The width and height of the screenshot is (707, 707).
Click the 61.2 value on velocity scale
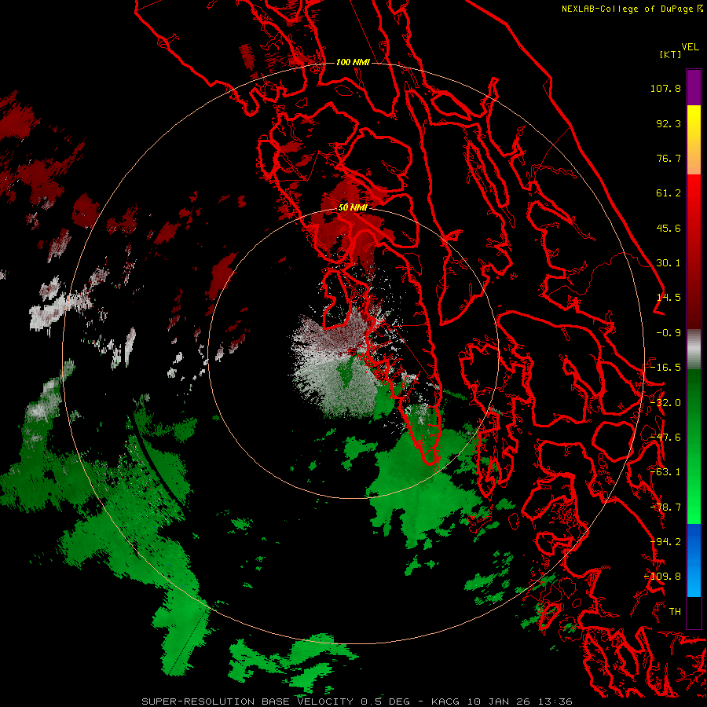[669, 193]
